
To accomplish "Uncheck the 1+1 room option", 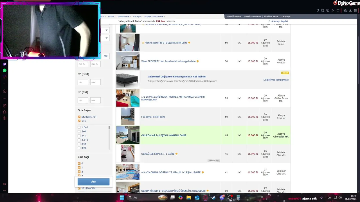I will [x=79, y=121].
